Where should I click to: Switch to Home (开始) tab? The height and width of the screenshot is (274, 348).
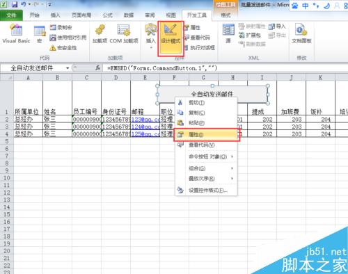pos(34,15)
